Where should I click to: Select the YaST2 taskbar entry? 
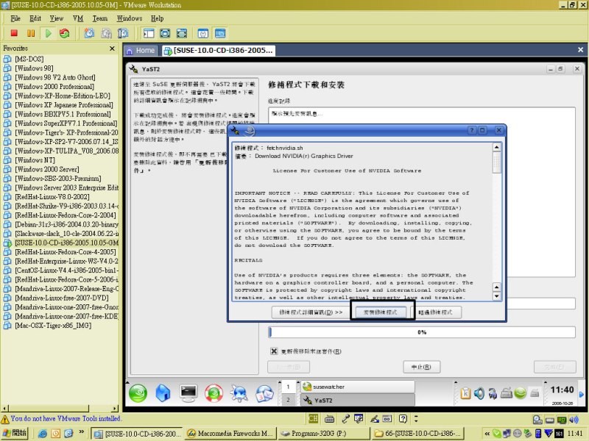pyautogui.click(x=358, y=400)
